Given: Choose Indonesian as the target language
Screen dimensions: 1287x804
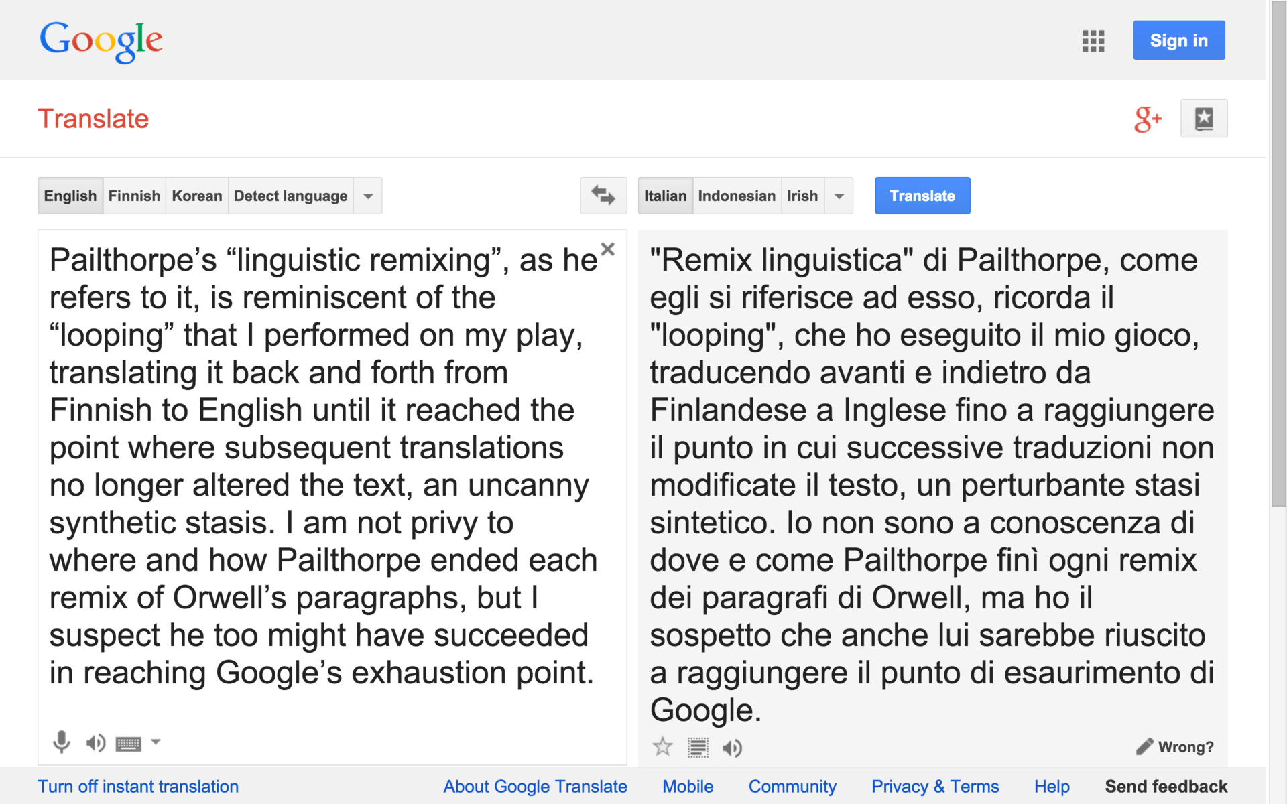Looking at the screenshot, I should (736, 196).
